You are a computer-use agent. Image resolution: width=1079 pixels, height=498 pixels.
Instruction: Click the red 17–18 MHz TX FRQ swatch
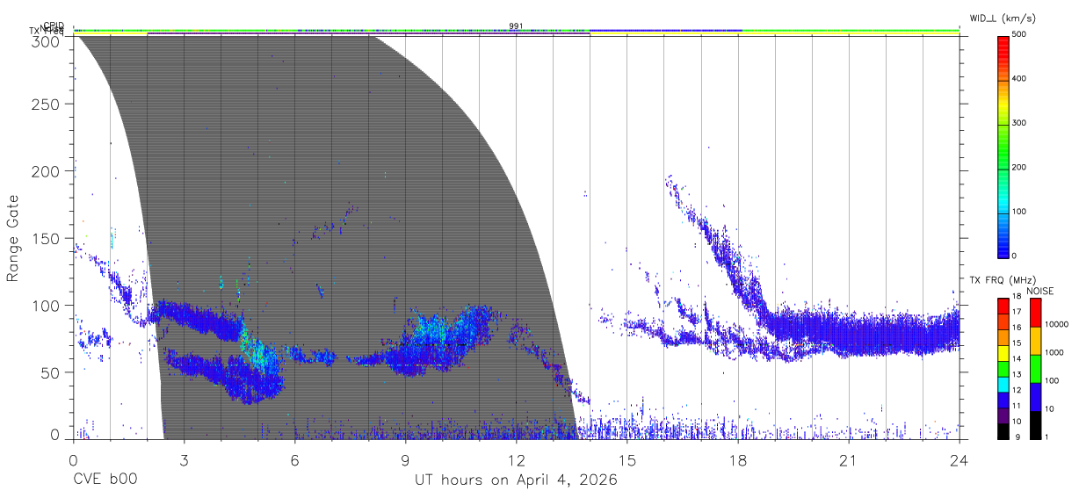(x=1003, y=306)
